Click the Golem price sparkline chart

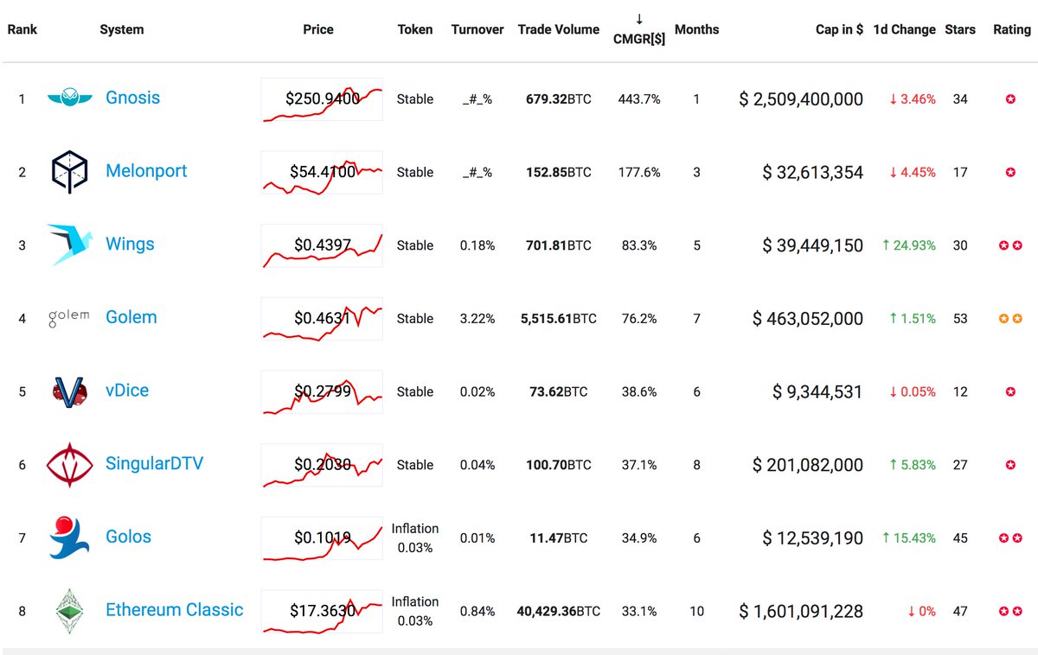[x=322, y=318]
